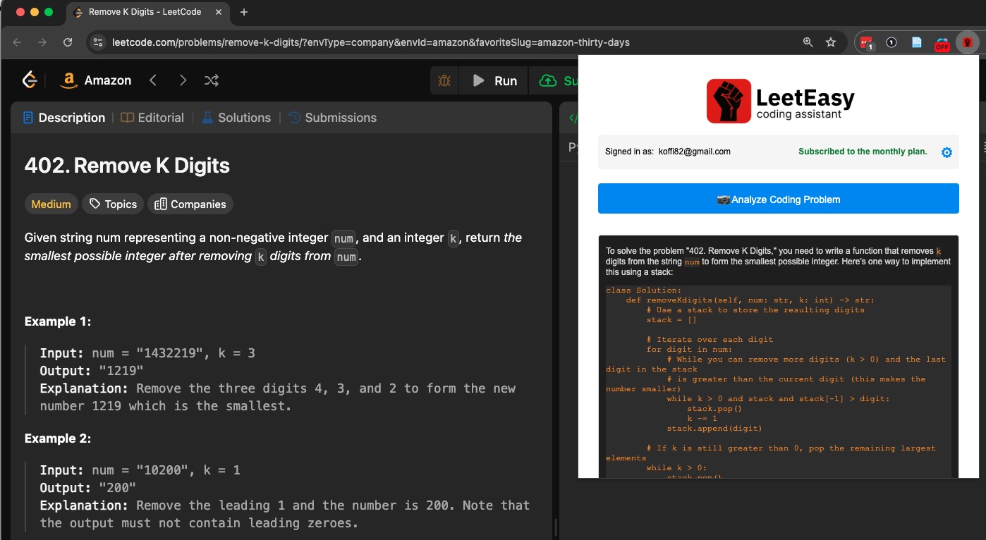Click the Example 1 output "1219"
The height and width of the screenshot is (540, 986).
click(x=121, y=371)
